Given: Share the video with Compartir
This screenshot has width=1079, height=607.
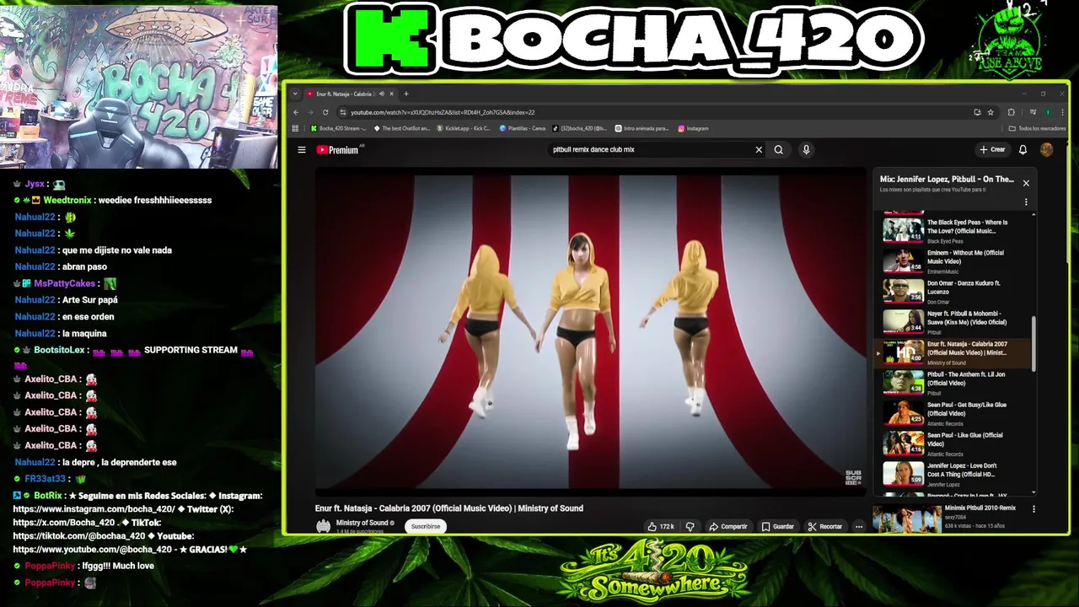Looking at the screenshot, I should click(728, 526).
